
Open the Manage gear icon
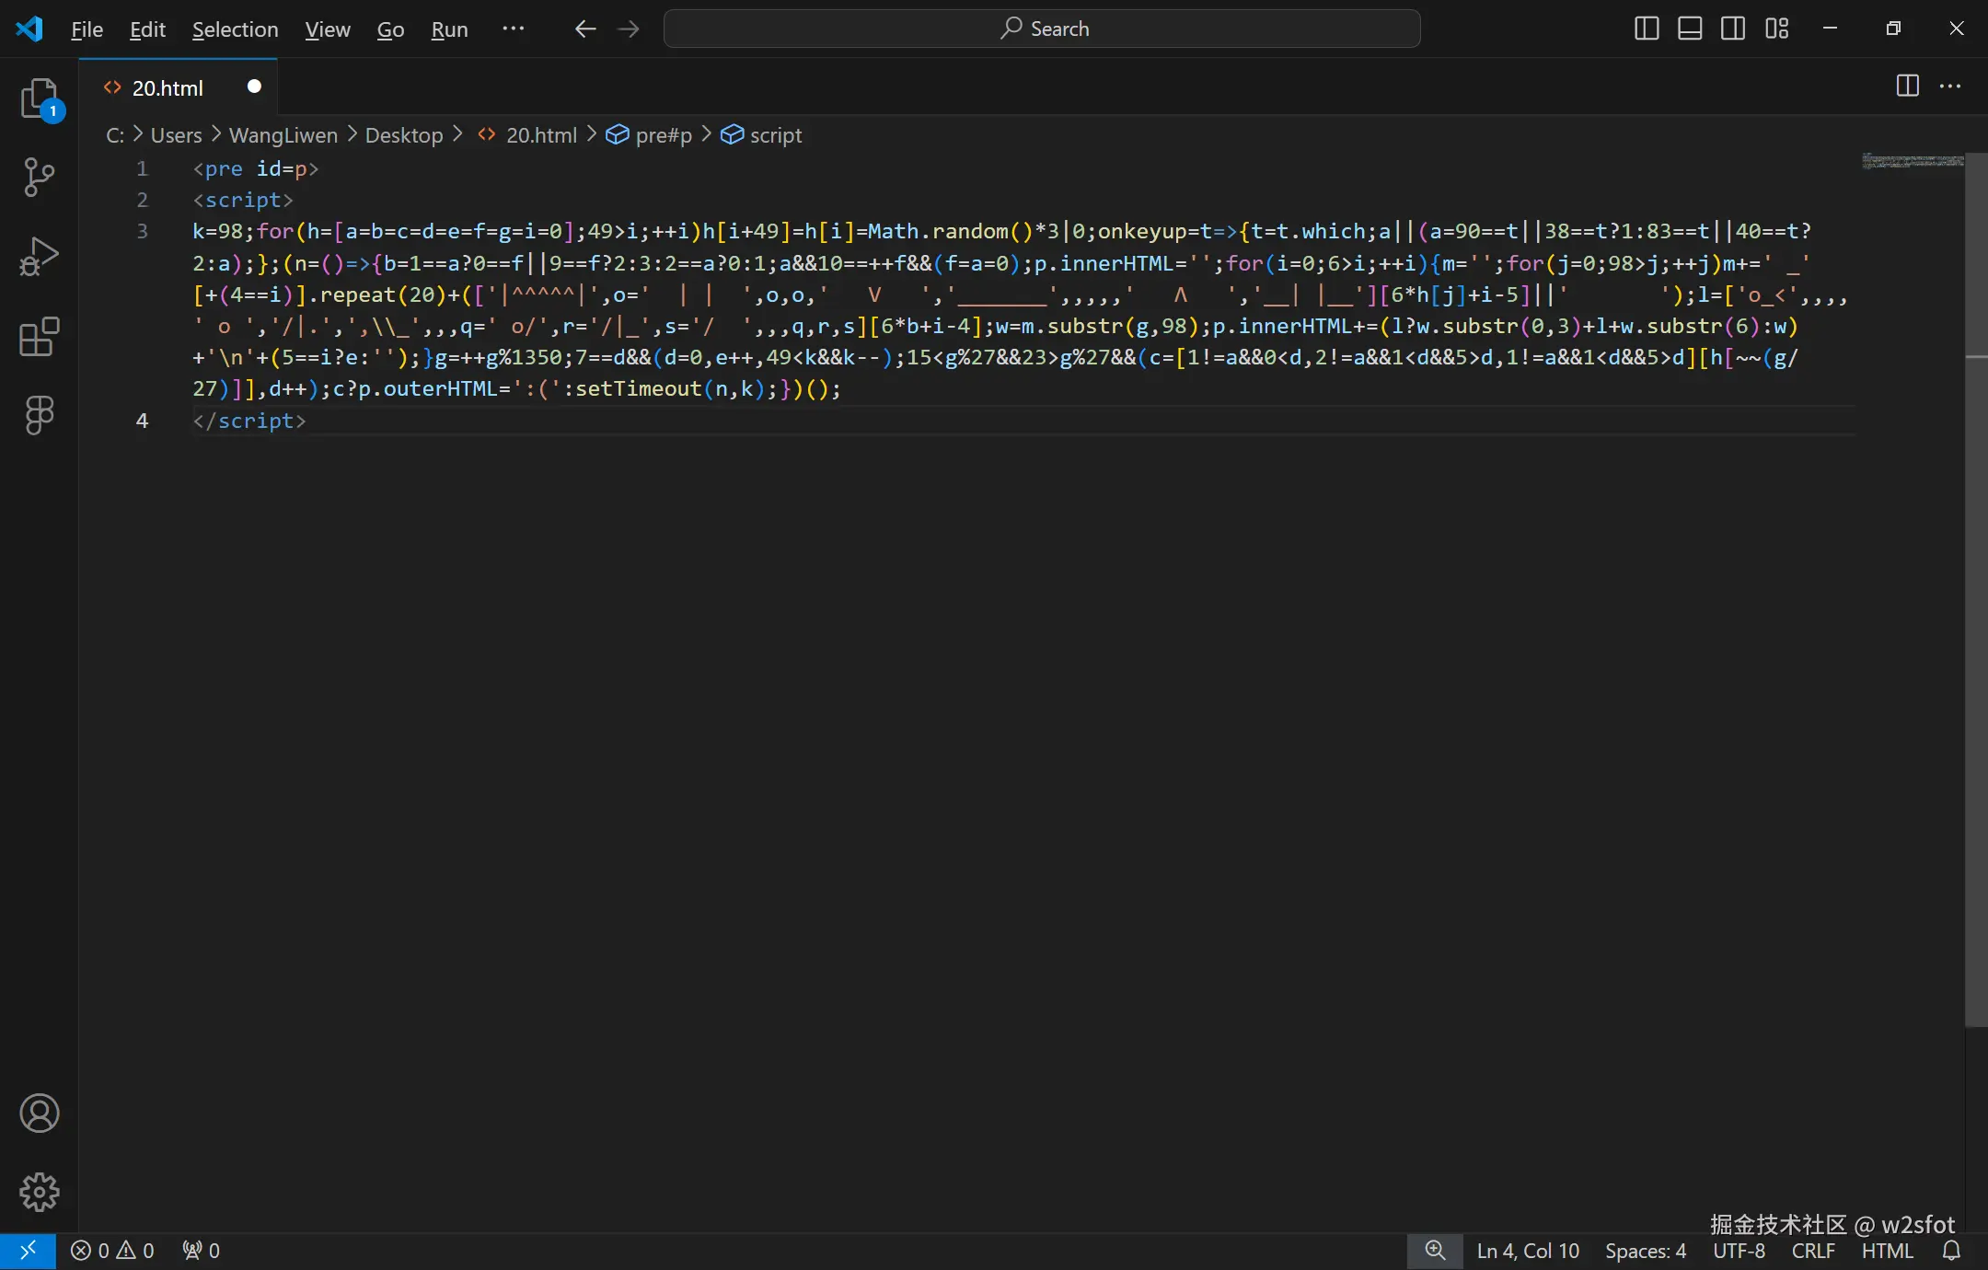39,1193
